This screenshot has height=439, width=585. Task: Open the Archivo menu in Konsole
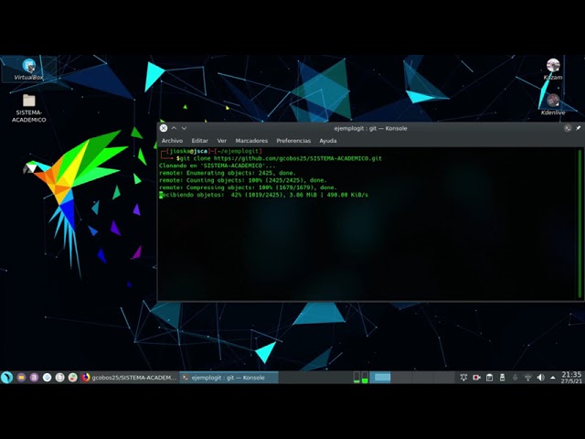click(172, 141)
